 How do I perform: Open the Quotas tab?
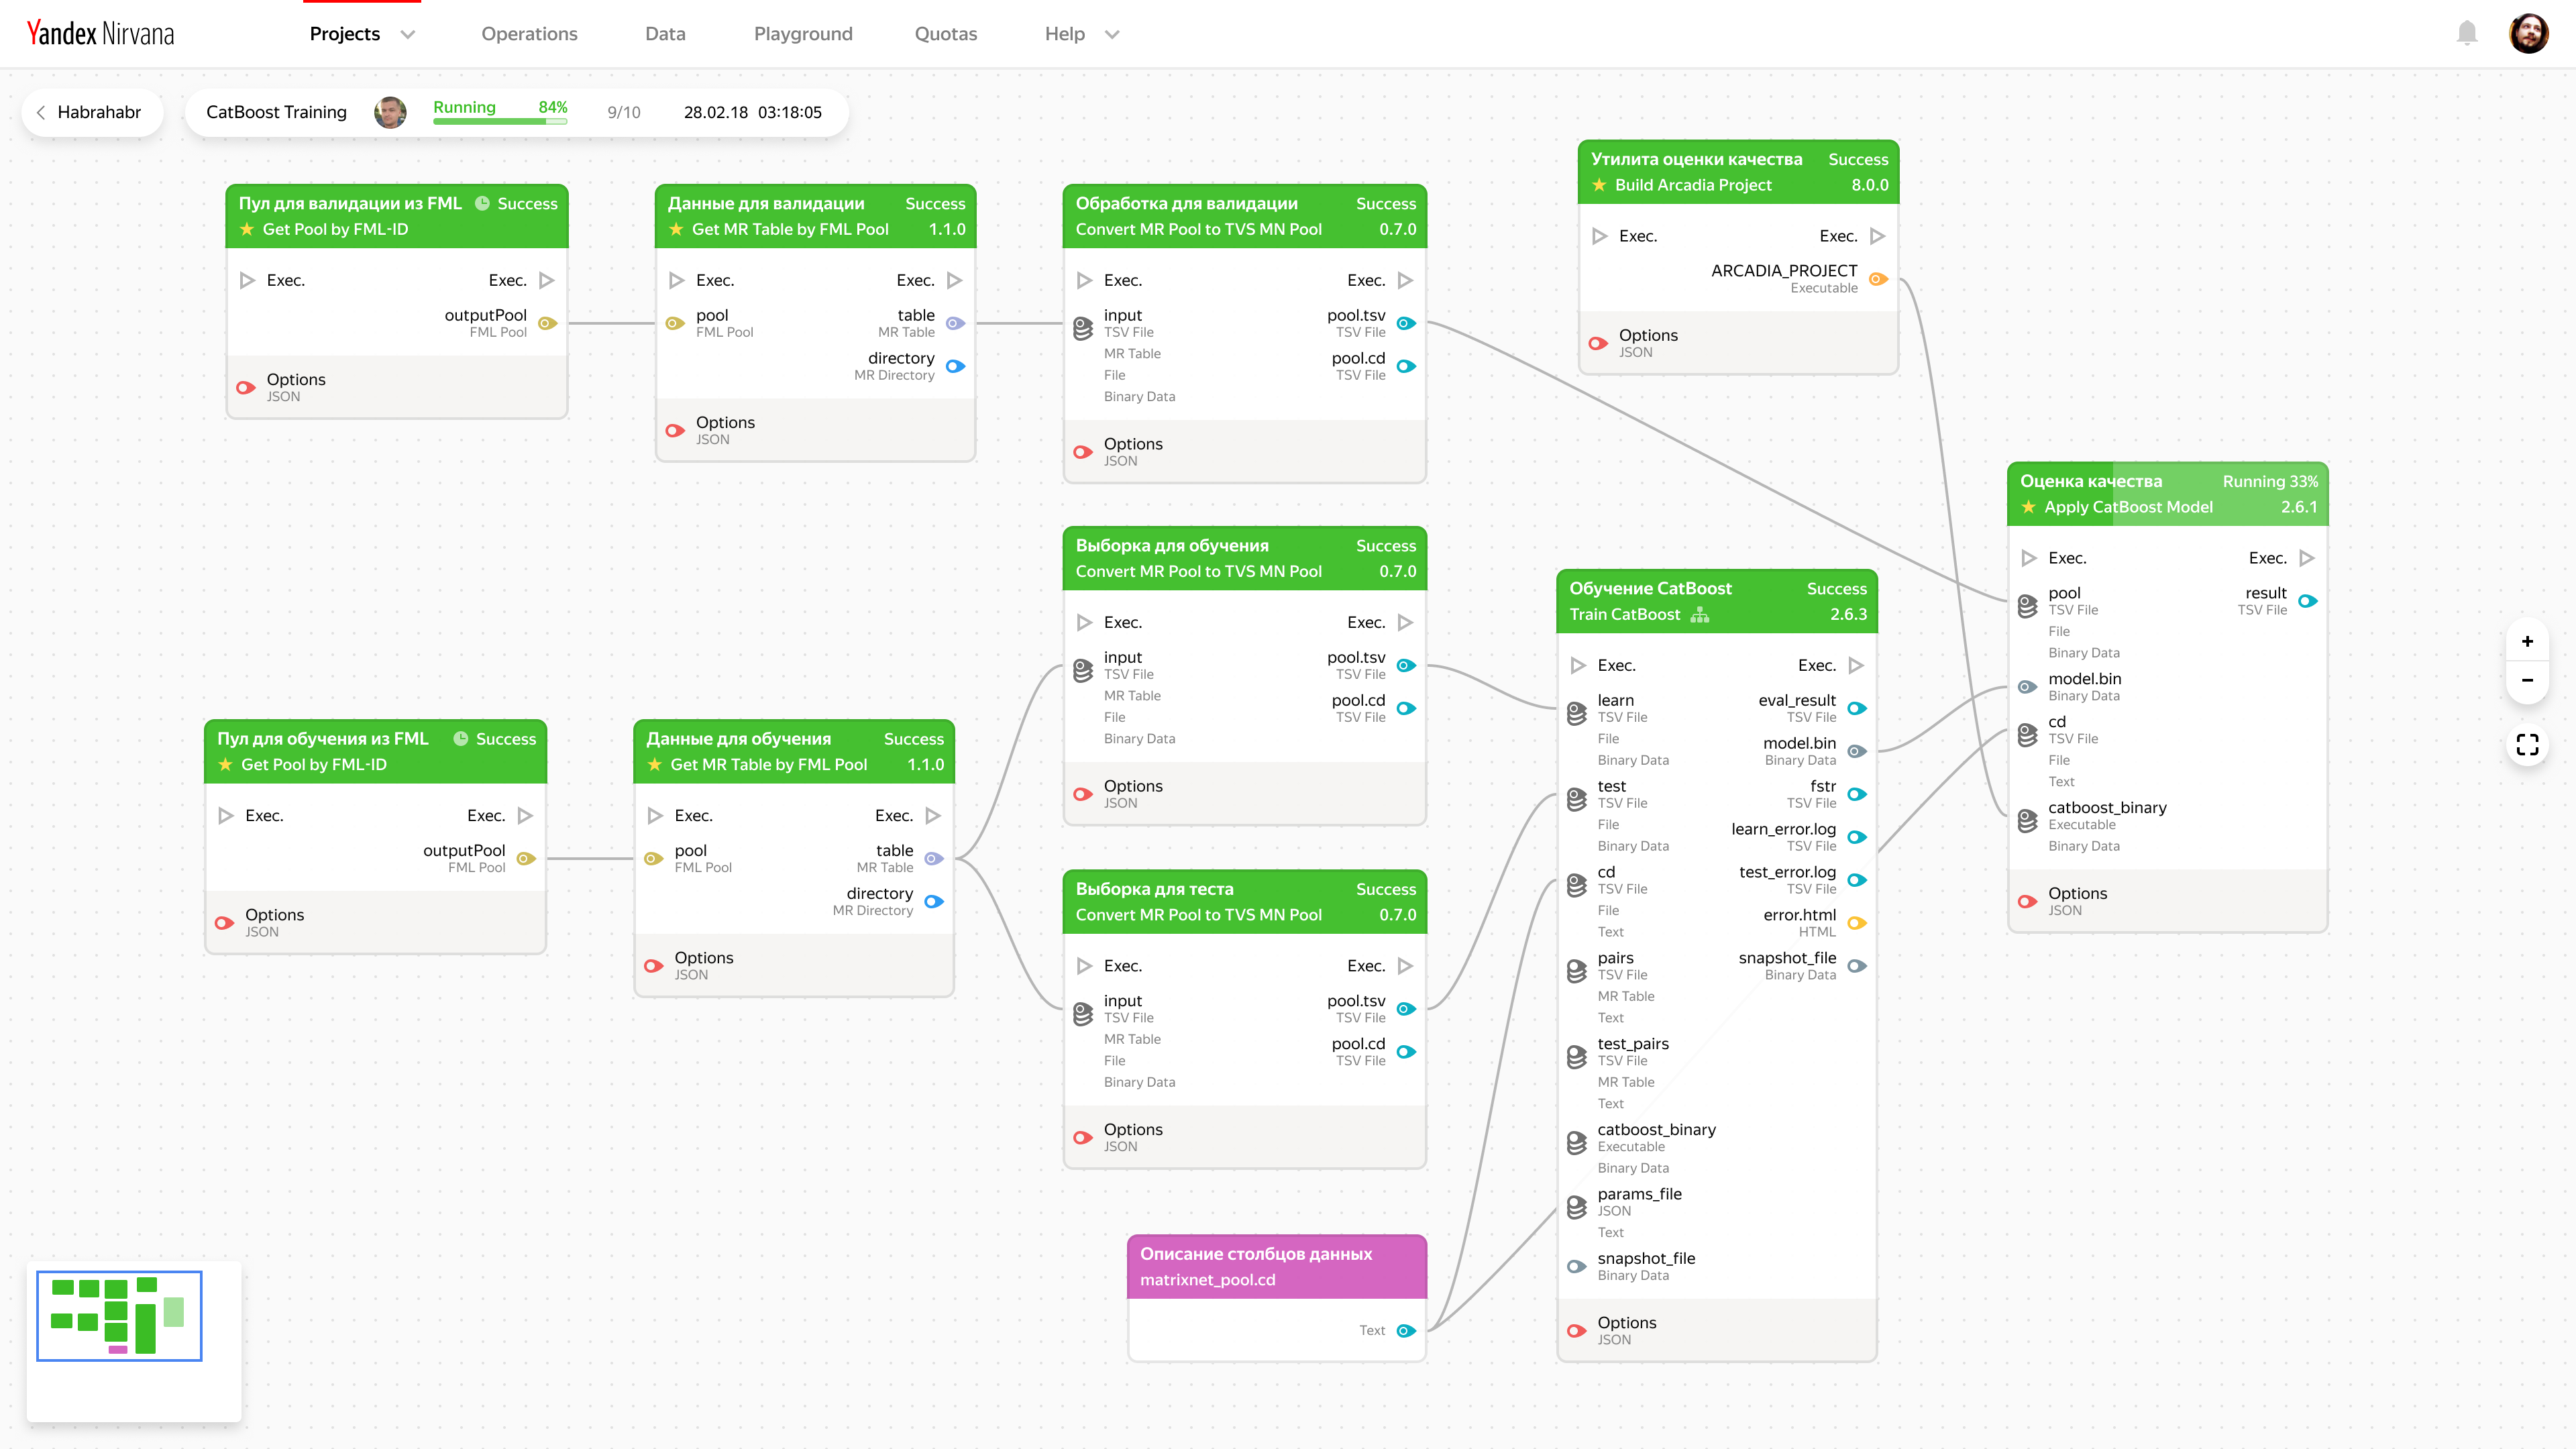pyautogui.click(x=946, y=34)
